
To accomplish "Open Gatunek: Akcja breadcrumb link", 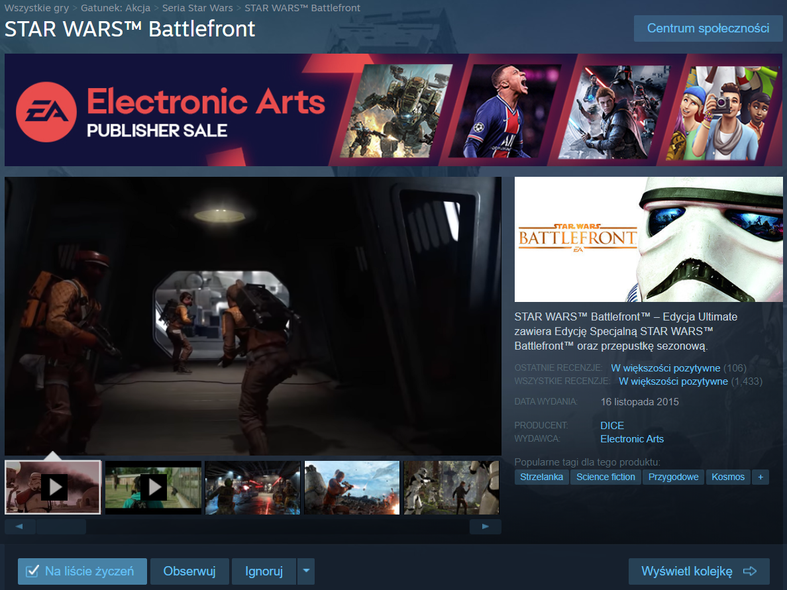I will point(115,8).
